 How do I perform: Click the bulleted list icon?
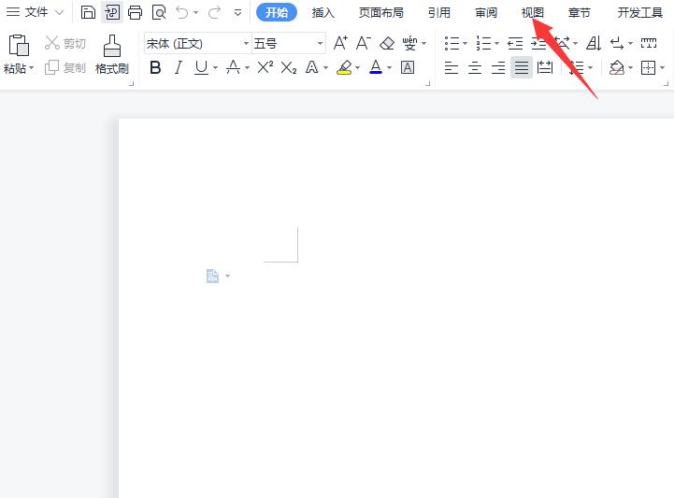[452, 43]
